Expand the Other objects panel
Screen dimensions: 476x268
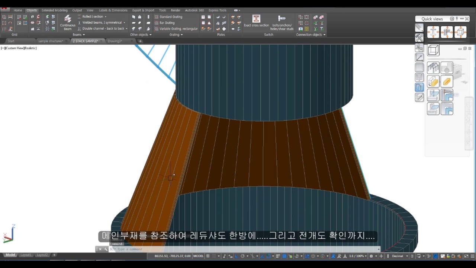pos(141,35)
